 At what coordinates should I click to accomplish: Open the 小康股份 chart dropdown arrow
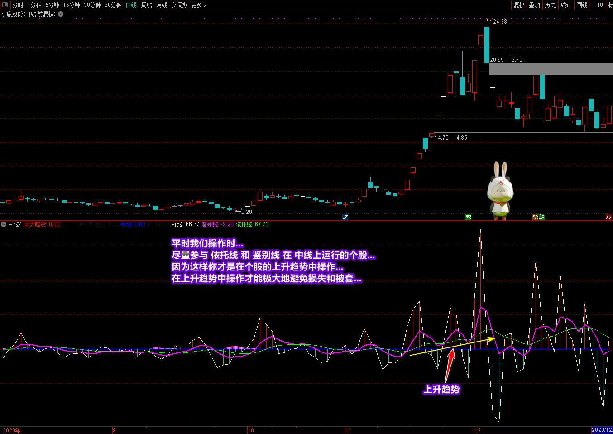click(x=61, y=14)
